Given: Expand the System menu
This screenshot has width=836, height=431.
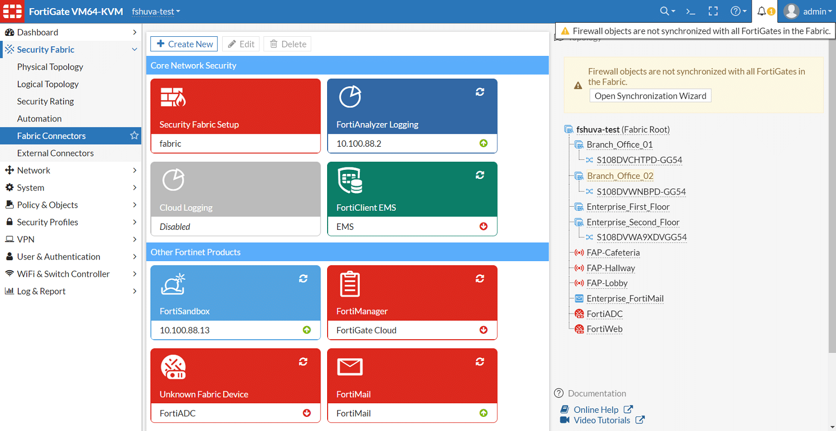Looking at the screenshot, I should [x=71, y=188].
